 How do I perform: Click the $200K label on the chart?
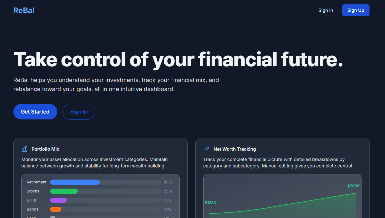point(353,186)
